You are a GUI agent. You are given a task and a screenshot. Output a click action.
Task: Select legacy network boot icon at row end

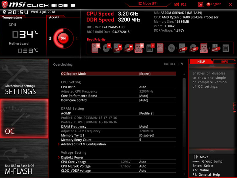click(x=226, y=48)
